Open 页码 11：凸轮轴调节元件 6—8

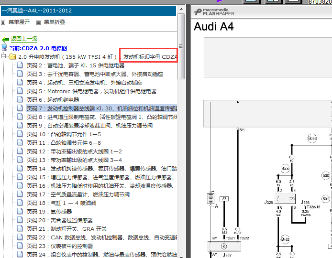[64, 143]
